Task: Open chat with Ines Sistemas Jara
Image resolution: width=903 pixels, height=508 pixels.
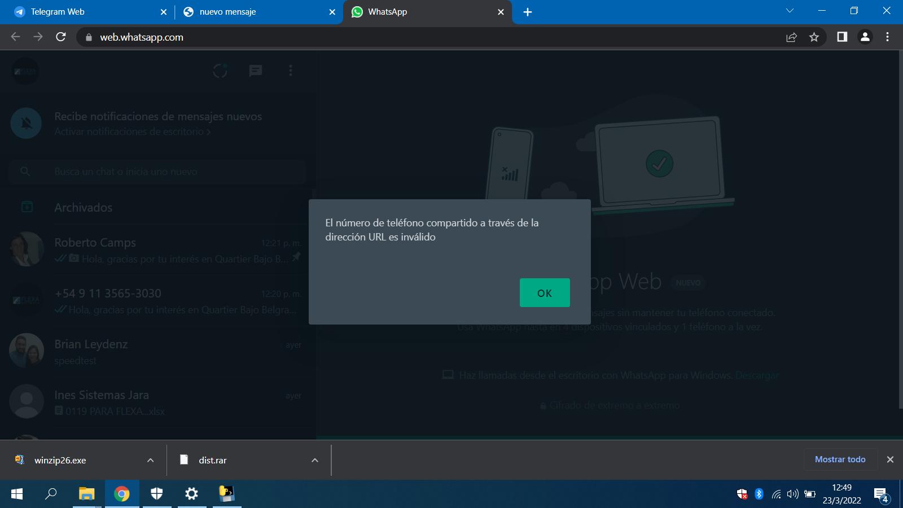Action: click(x=158, y=402)
